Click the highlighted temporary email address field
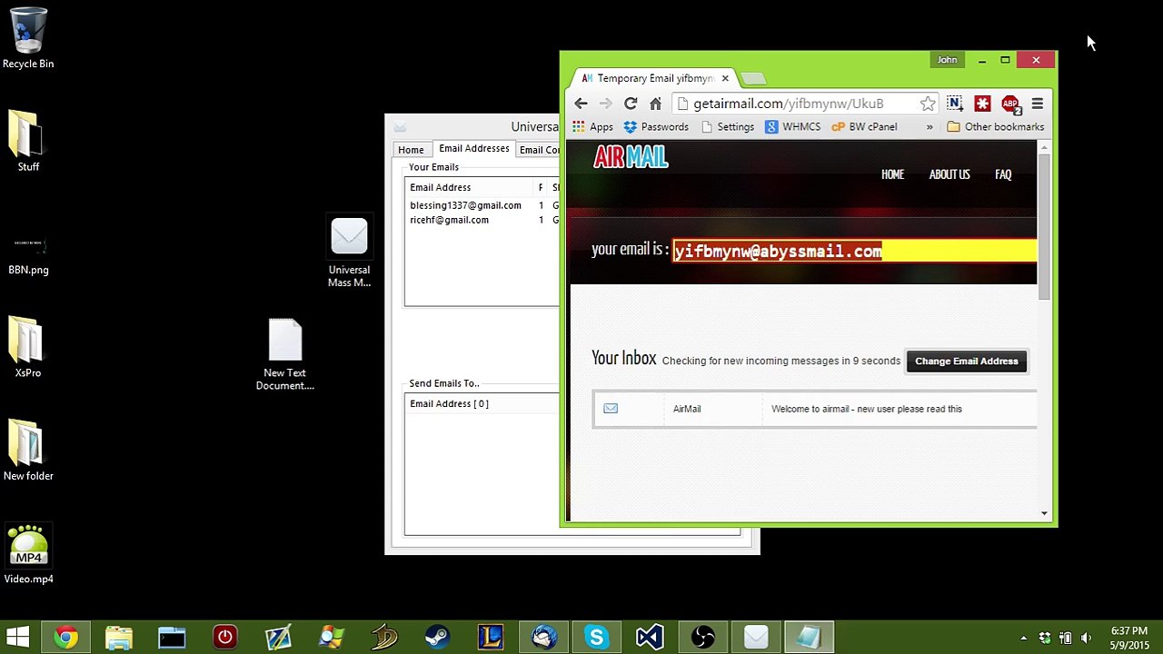1163x654 pixels. pos(854,252)
